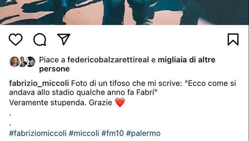This screenshot has width=249, height=141.
Task: Tap the middle liker profile avatar
Action: point(23,61)
